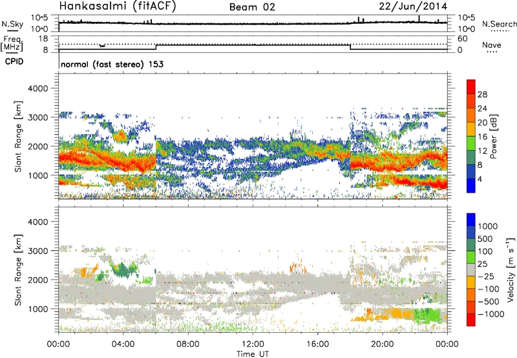This screenshot has width=517, height=358.
Task: Click the date "22/Jun/2014"
Action: (x=413, y=6)
